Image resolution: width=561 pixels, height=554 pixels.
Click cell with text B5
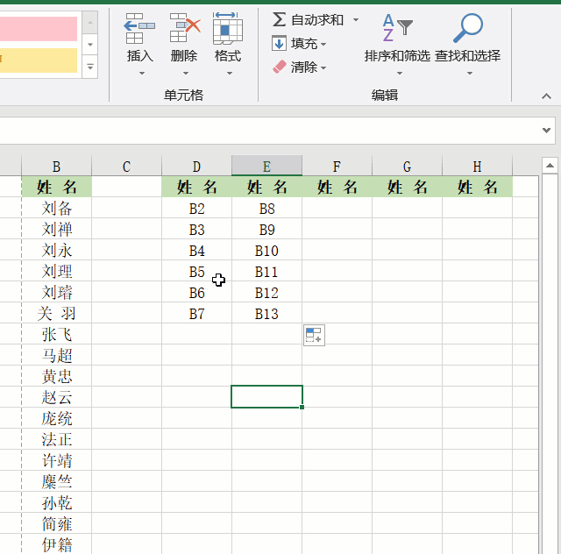[x=196, y=271]
